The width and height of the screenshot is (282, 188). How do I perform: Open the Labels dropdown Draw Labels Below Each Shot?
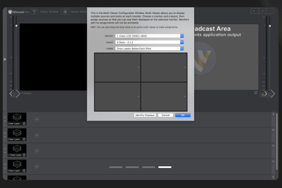pyautogui.click(x=149, y=49)
